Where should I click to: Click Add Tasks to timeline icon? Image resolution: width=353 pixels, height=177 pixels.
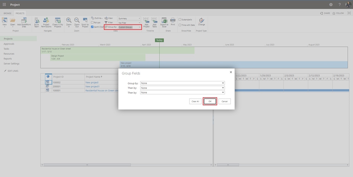coord(155,20)
